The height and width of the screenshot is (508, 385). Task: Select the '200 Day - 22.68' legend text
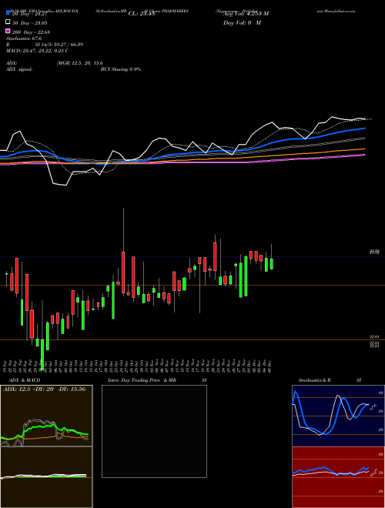coord(31,32)
